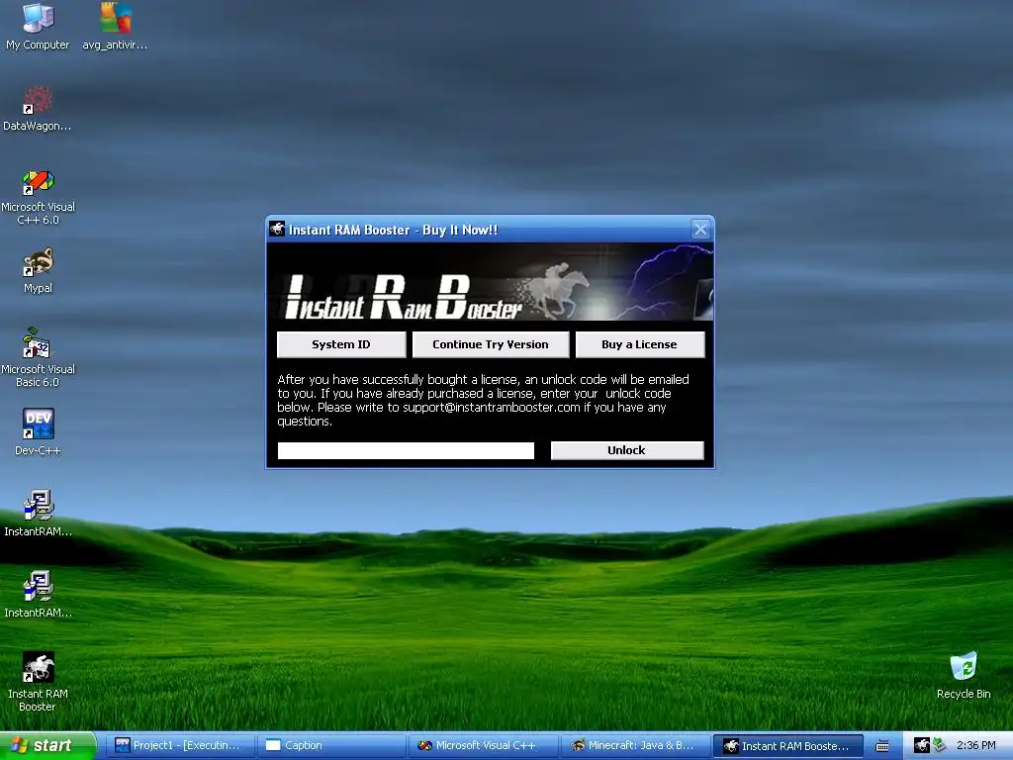
Task: Select Microsoft Visual Basic 6.0 desktop icon
Action: point(38,357)
